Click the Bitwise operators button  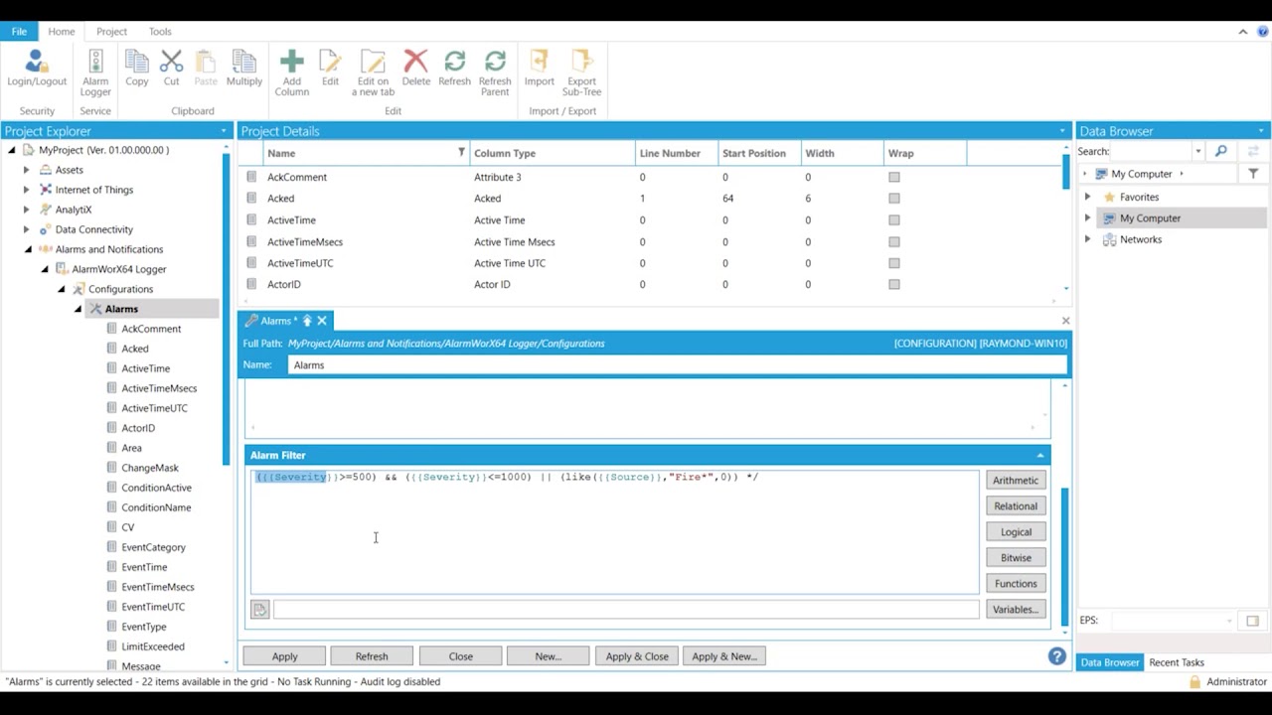point(1016,558)
